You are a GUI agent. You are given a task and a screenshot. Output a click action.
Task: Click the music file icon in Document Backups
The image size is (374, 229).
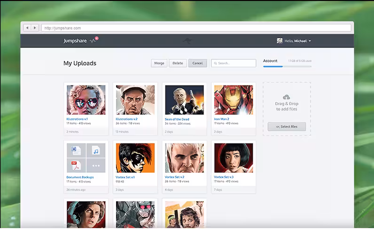96,150
